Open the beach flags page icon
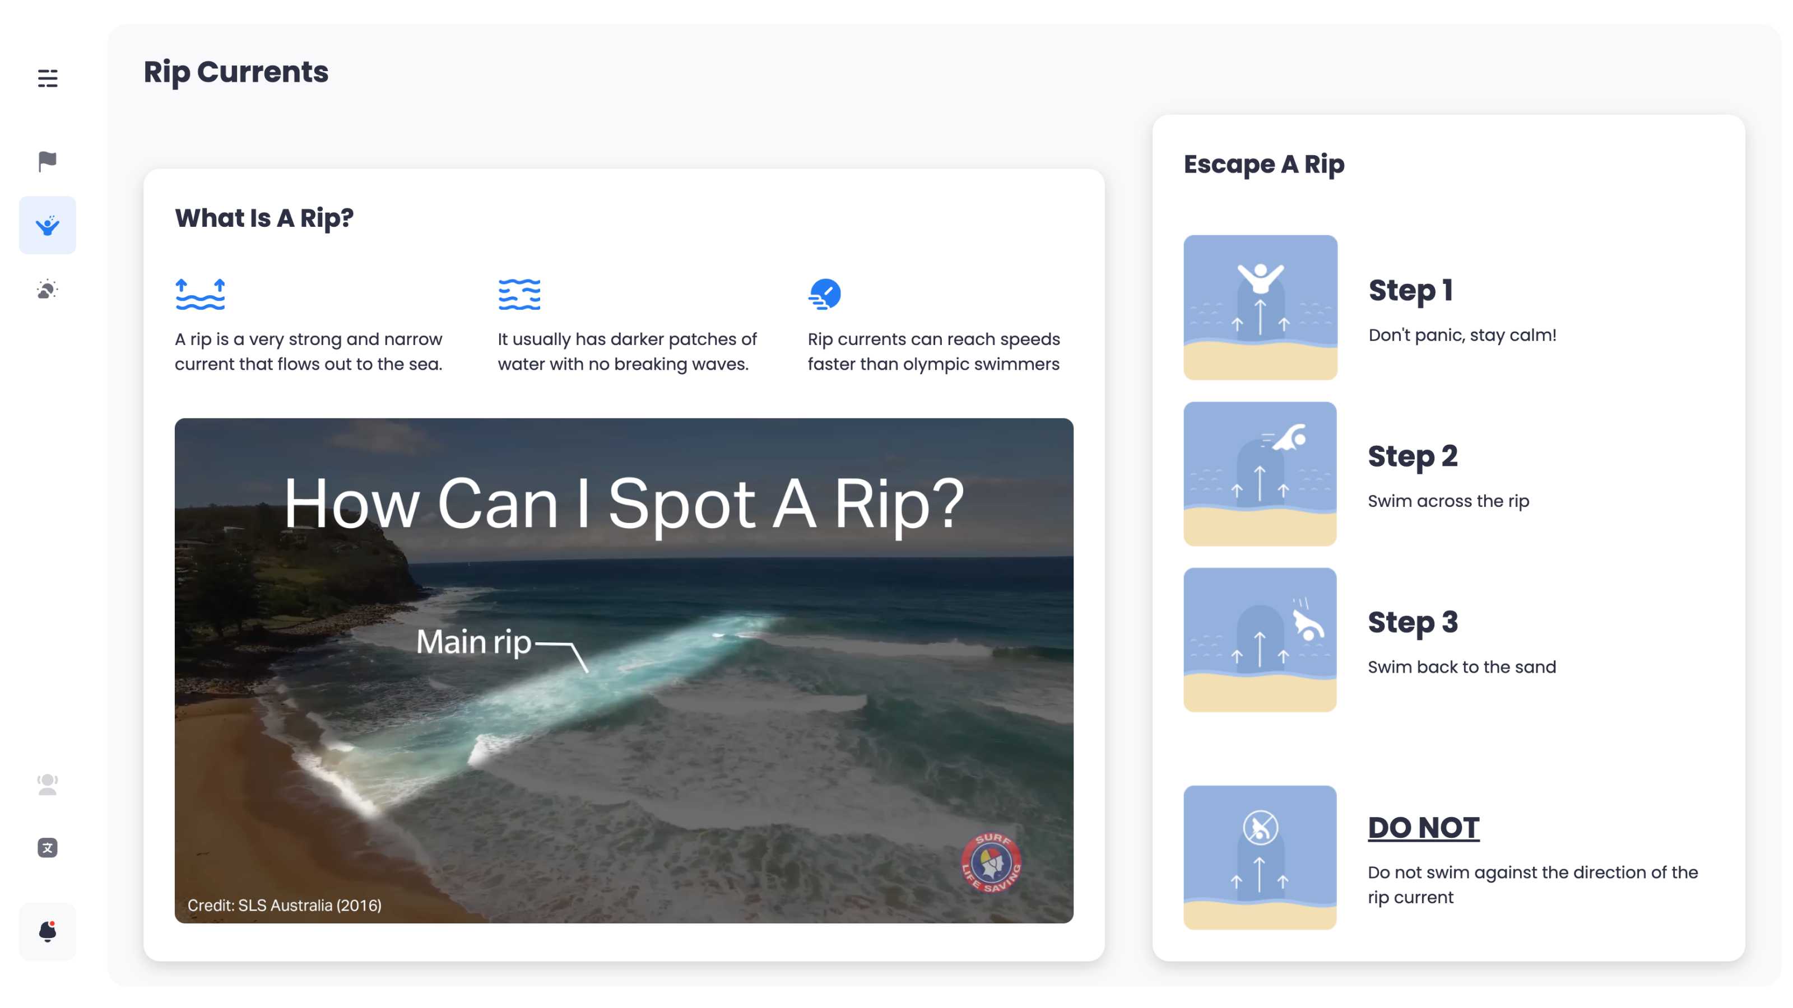Viewport: 1793px width, 1008px height. click(x=47, y=161)
